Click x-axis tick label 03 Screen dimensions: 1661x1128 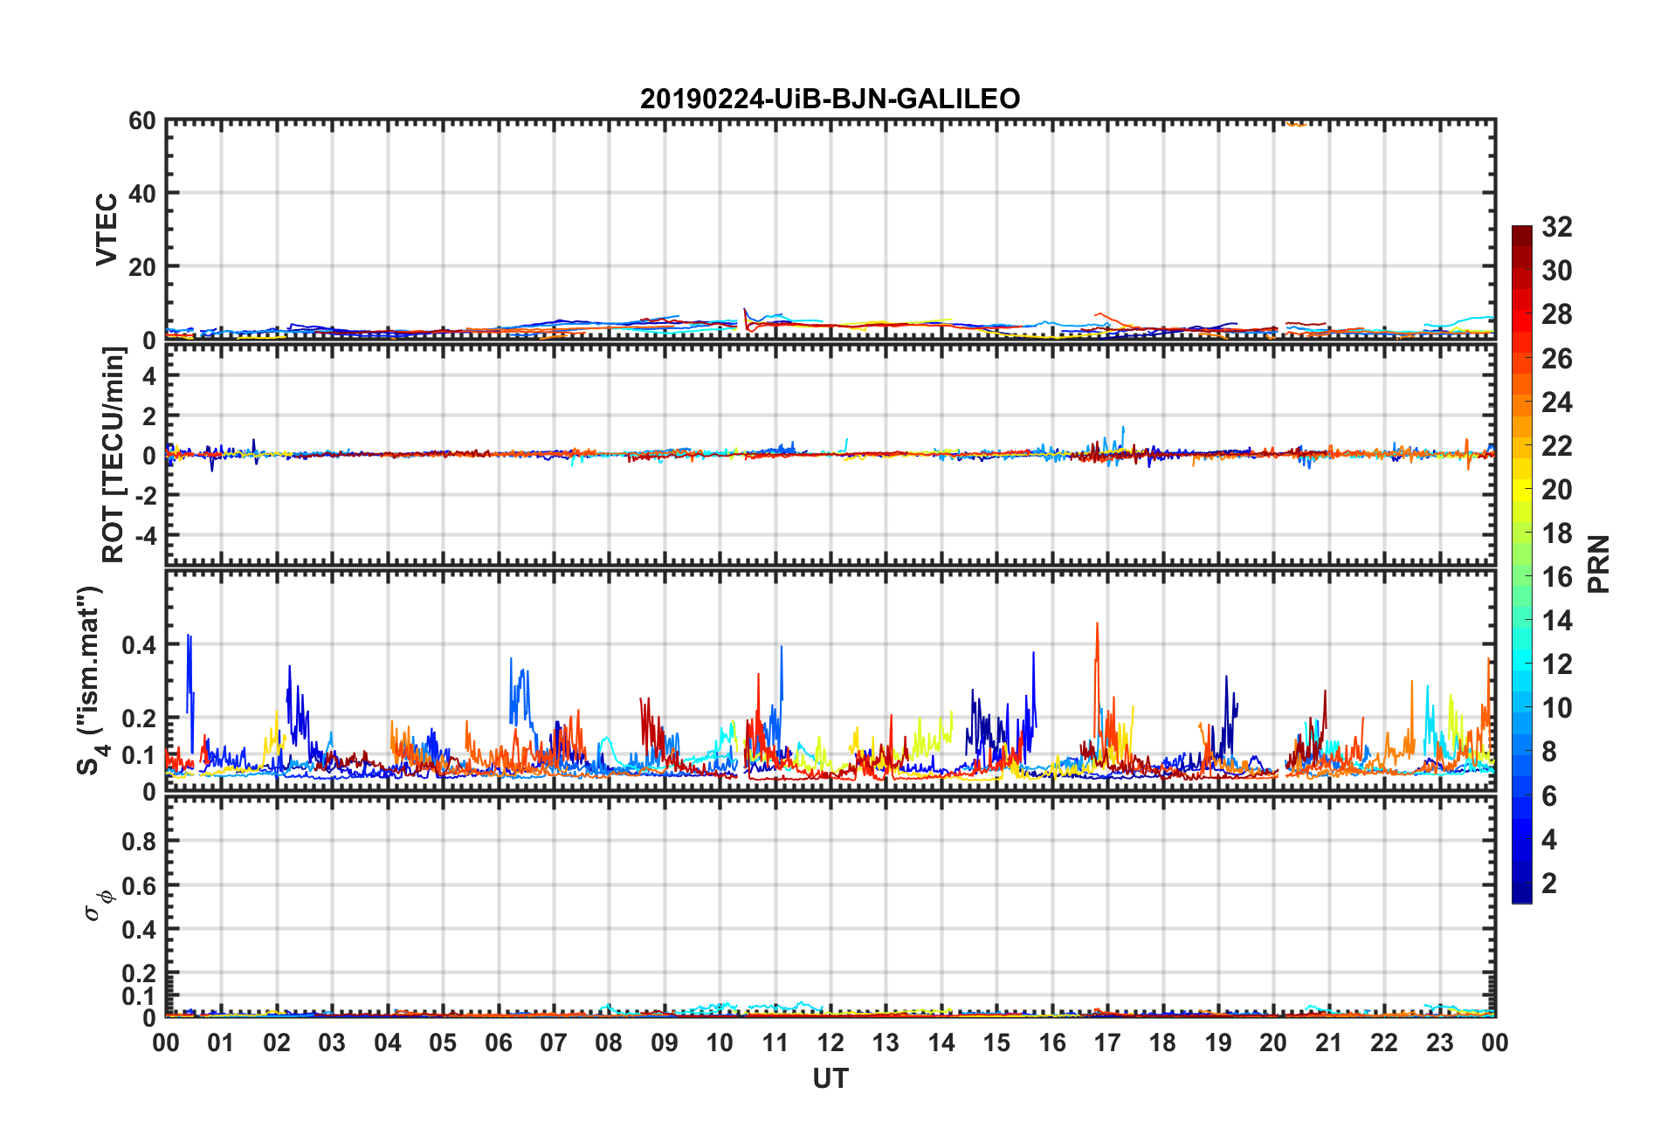[x=332, y=1043]
